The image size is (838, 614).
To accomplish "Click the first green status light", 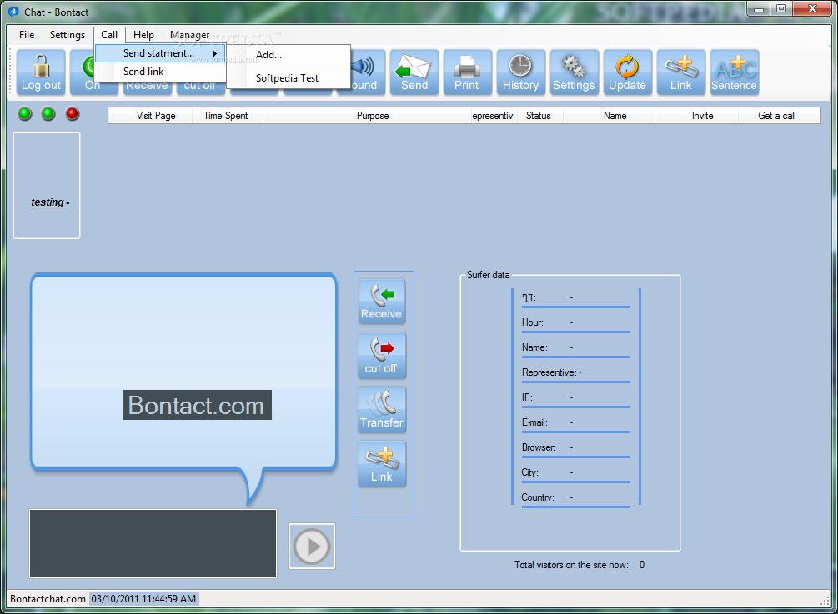I will pos(24,114).
